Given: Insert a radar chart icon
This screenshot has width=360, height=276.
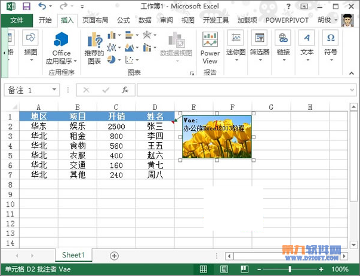Looking at the screenshot, I should coord(147,35).
